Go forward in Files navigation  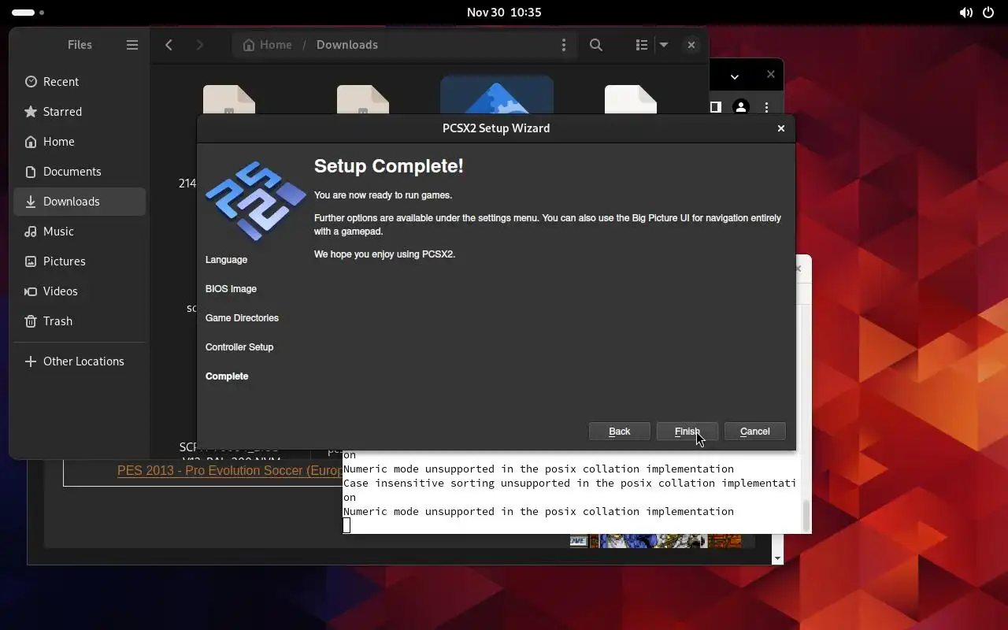(199, 45)
